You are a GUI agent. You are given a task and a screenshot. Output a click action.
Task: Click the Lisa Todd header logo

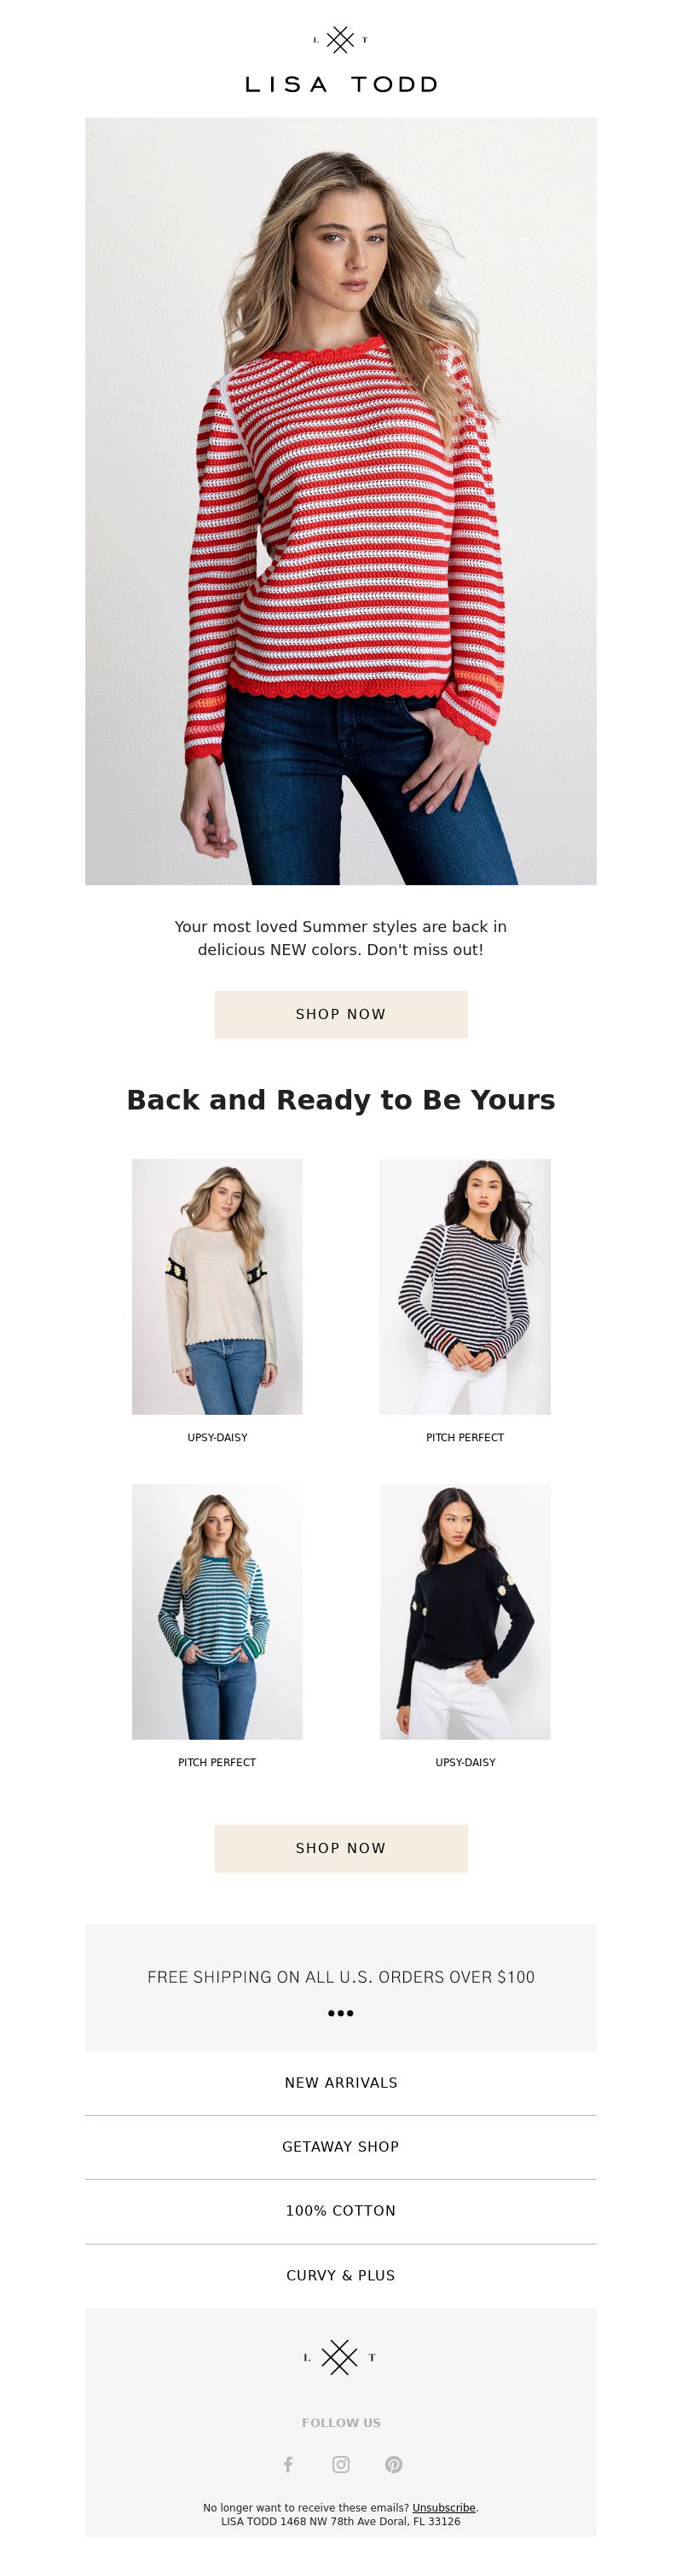[x=340, y=61]
